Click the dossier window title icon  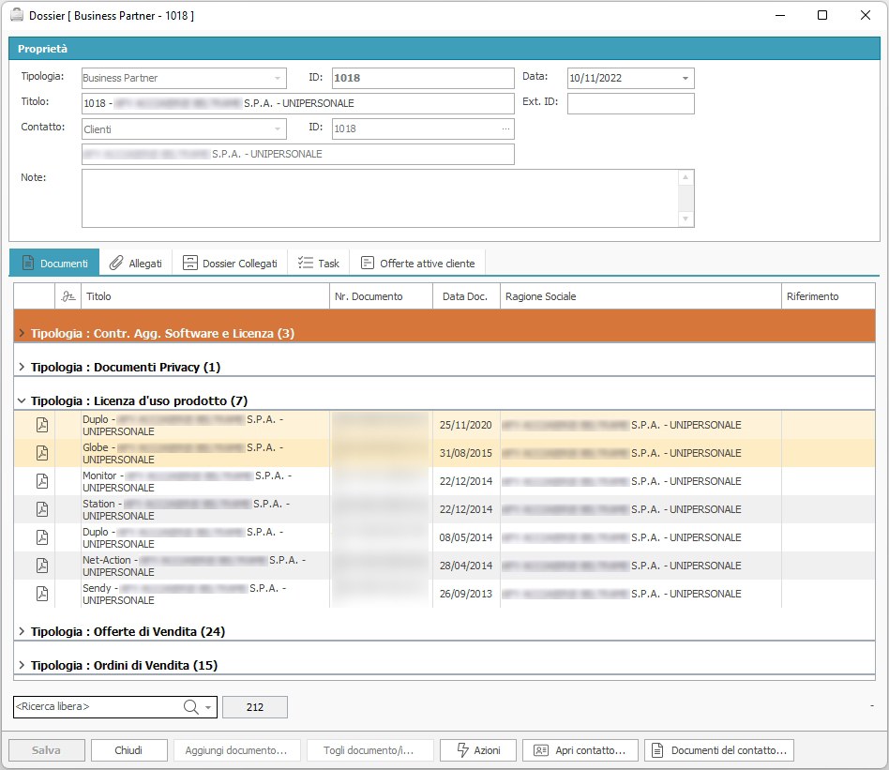17,15
